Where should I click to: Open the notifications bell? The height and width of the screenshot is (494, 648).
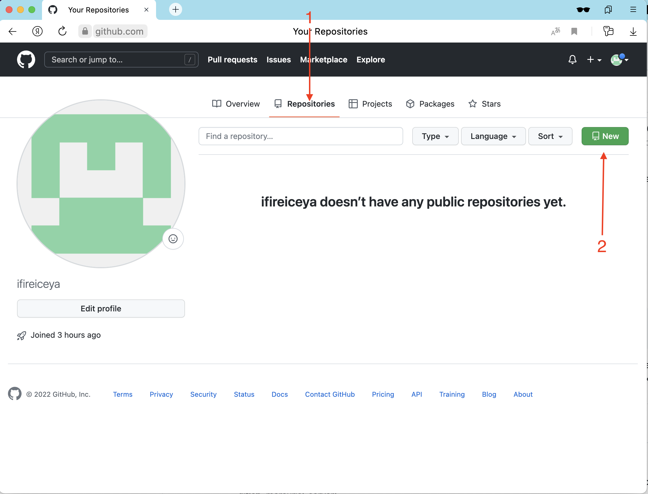point(572,60)
